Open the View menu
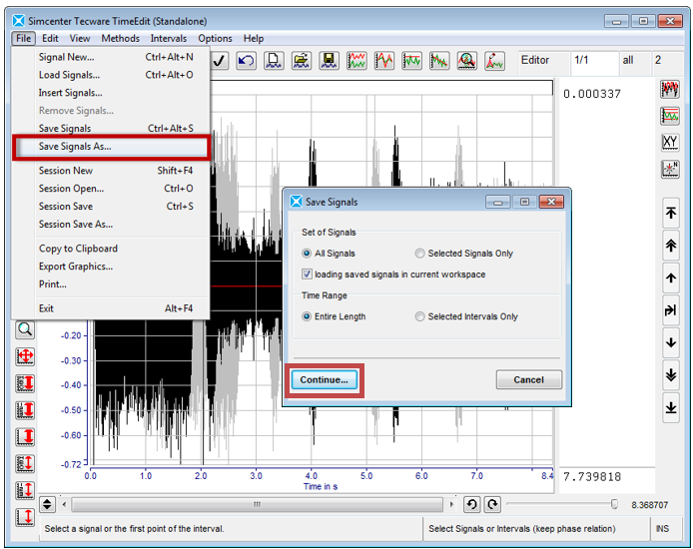The width and height of the screenshot is (693, 549). [x=80, y=38]
